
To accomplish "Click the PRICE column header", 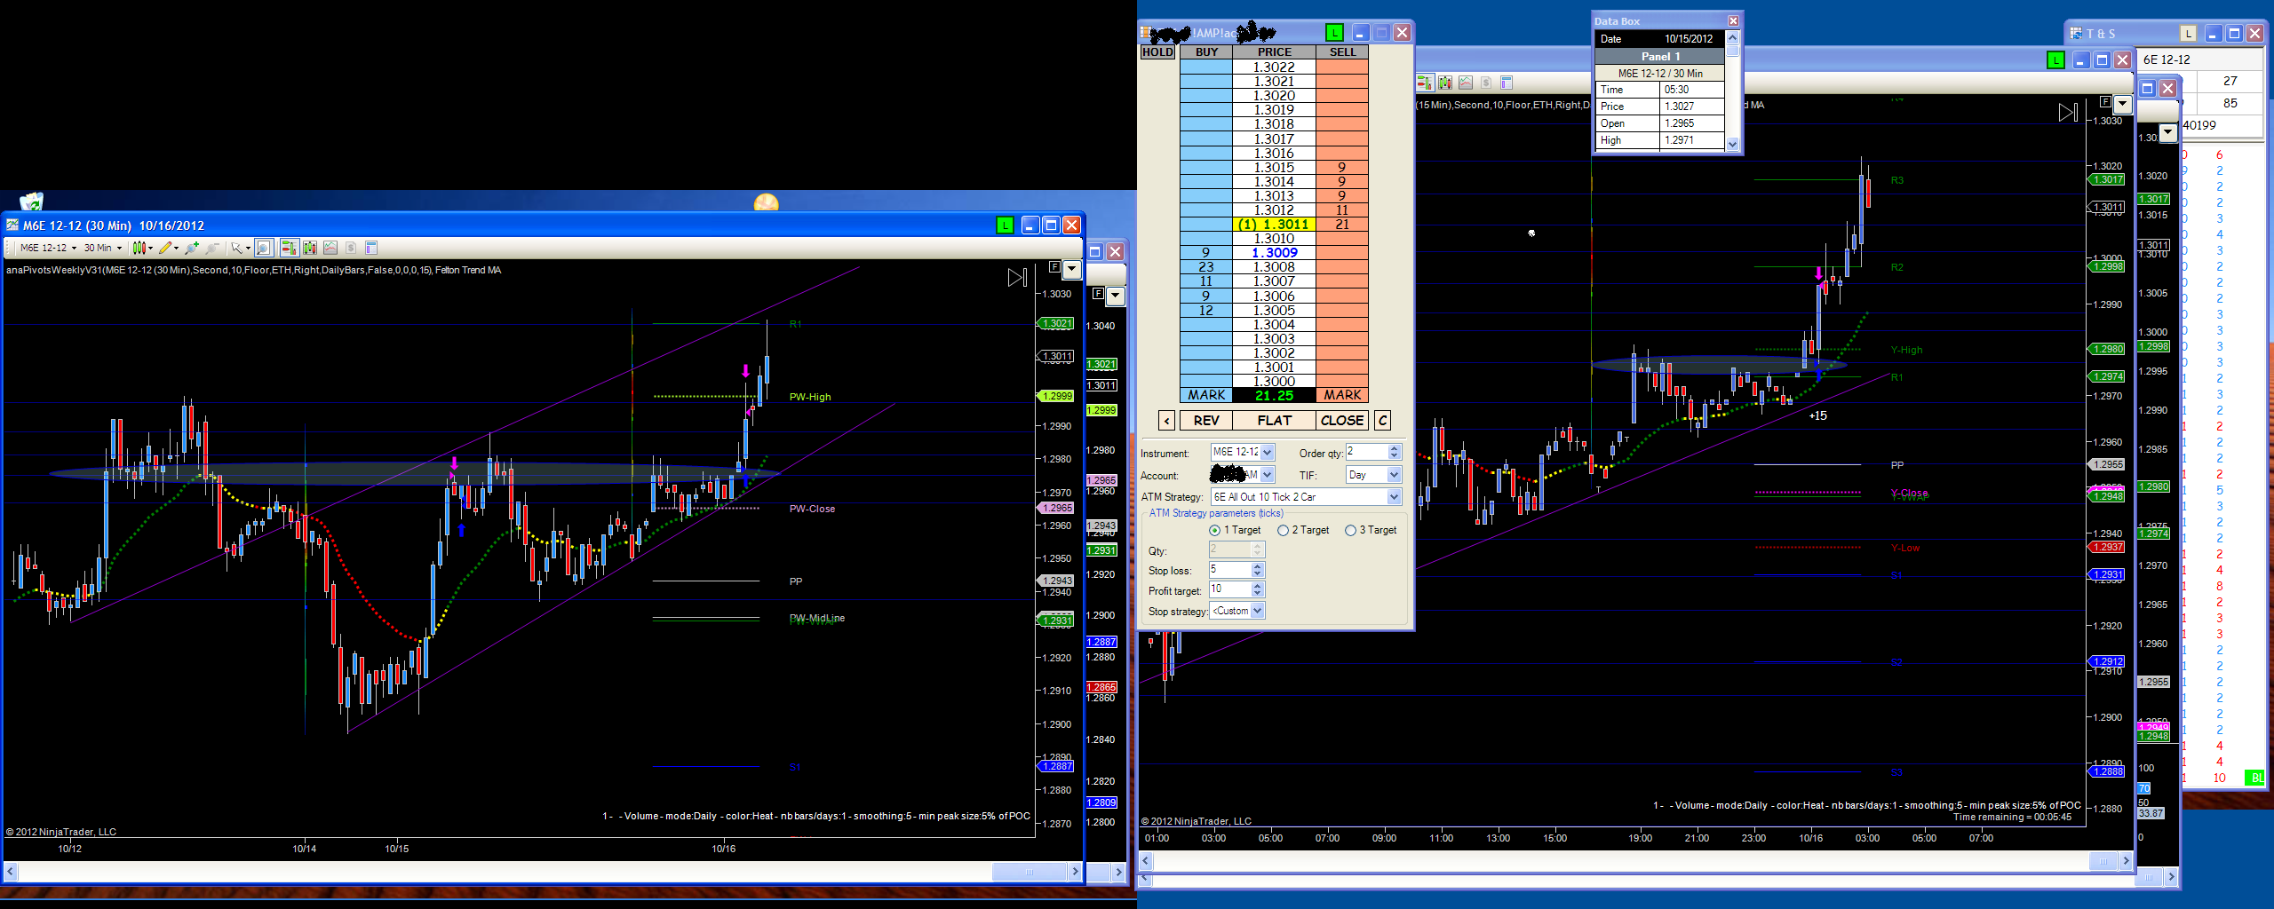I will 1274,52.
